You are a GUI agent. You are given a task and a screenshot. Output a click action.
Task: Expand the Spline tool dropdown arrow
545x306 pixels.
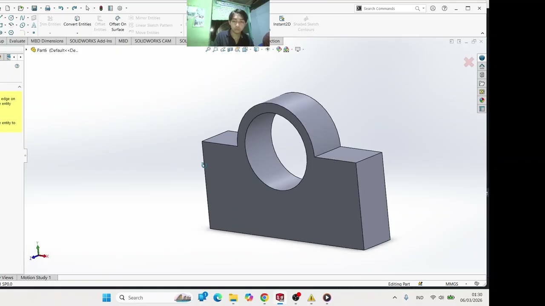[27, 18]
